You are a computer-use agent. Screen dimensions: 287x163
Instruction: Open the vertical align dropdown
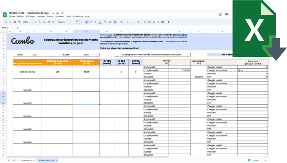pos(128,22)
